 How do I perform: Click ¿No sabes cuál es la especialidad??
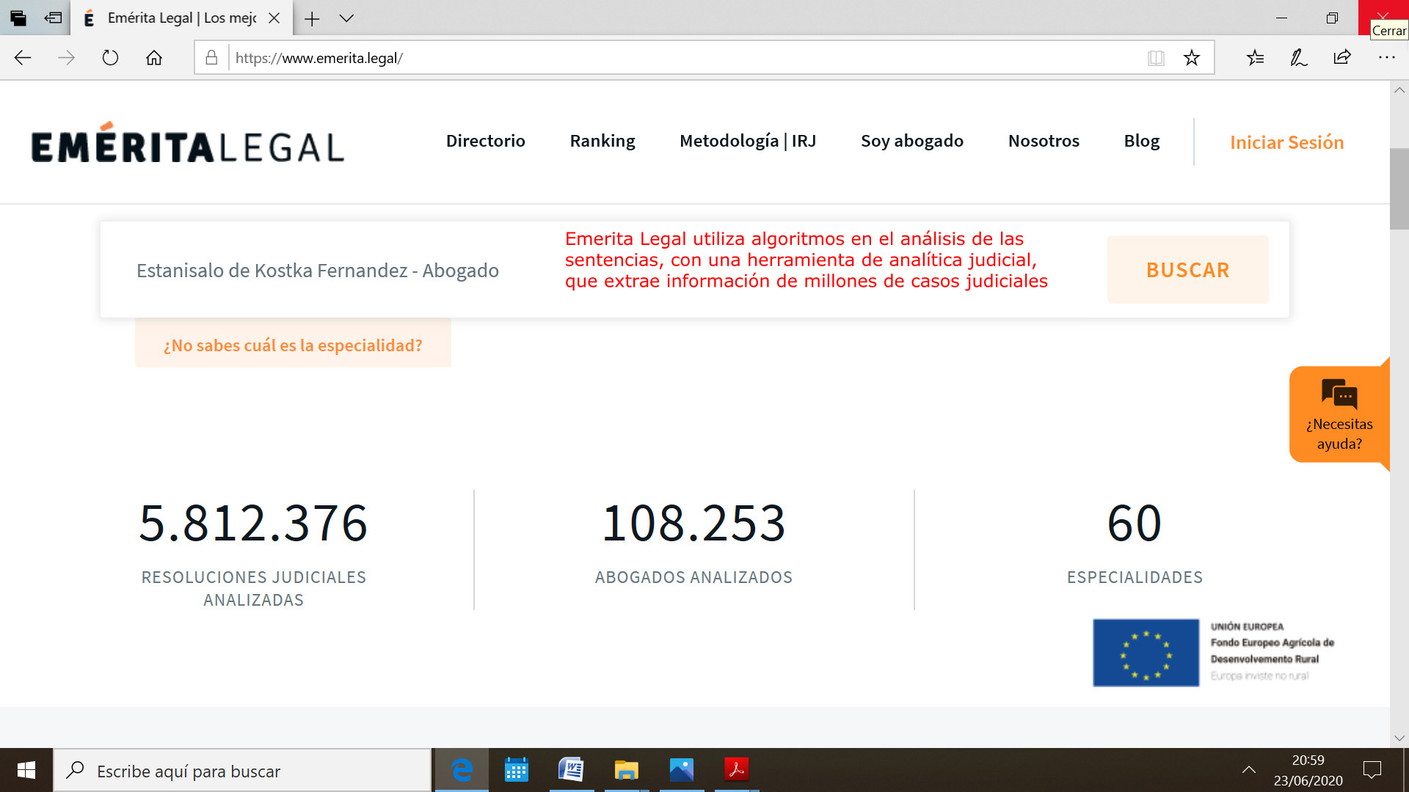[x=293, y=345]
